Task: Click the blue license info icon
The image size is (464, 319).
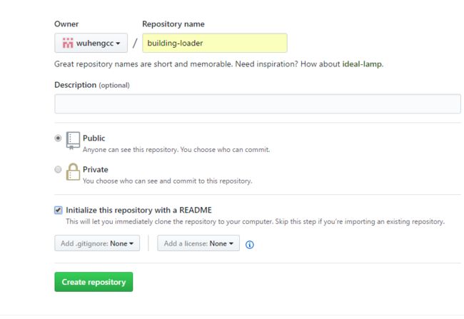Action: [249, 245]
